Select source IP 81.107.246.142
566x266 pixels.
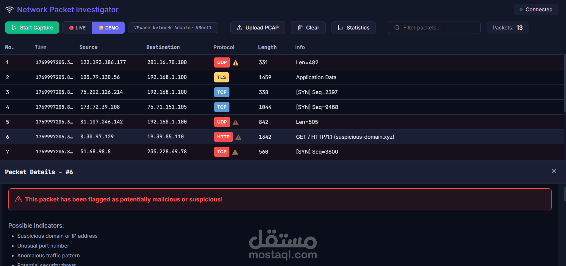point(101,122)
